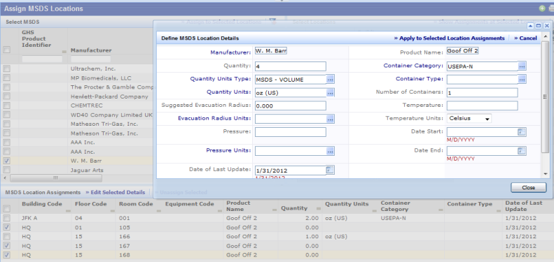Click the Manufacturer column header

[91, 50]
